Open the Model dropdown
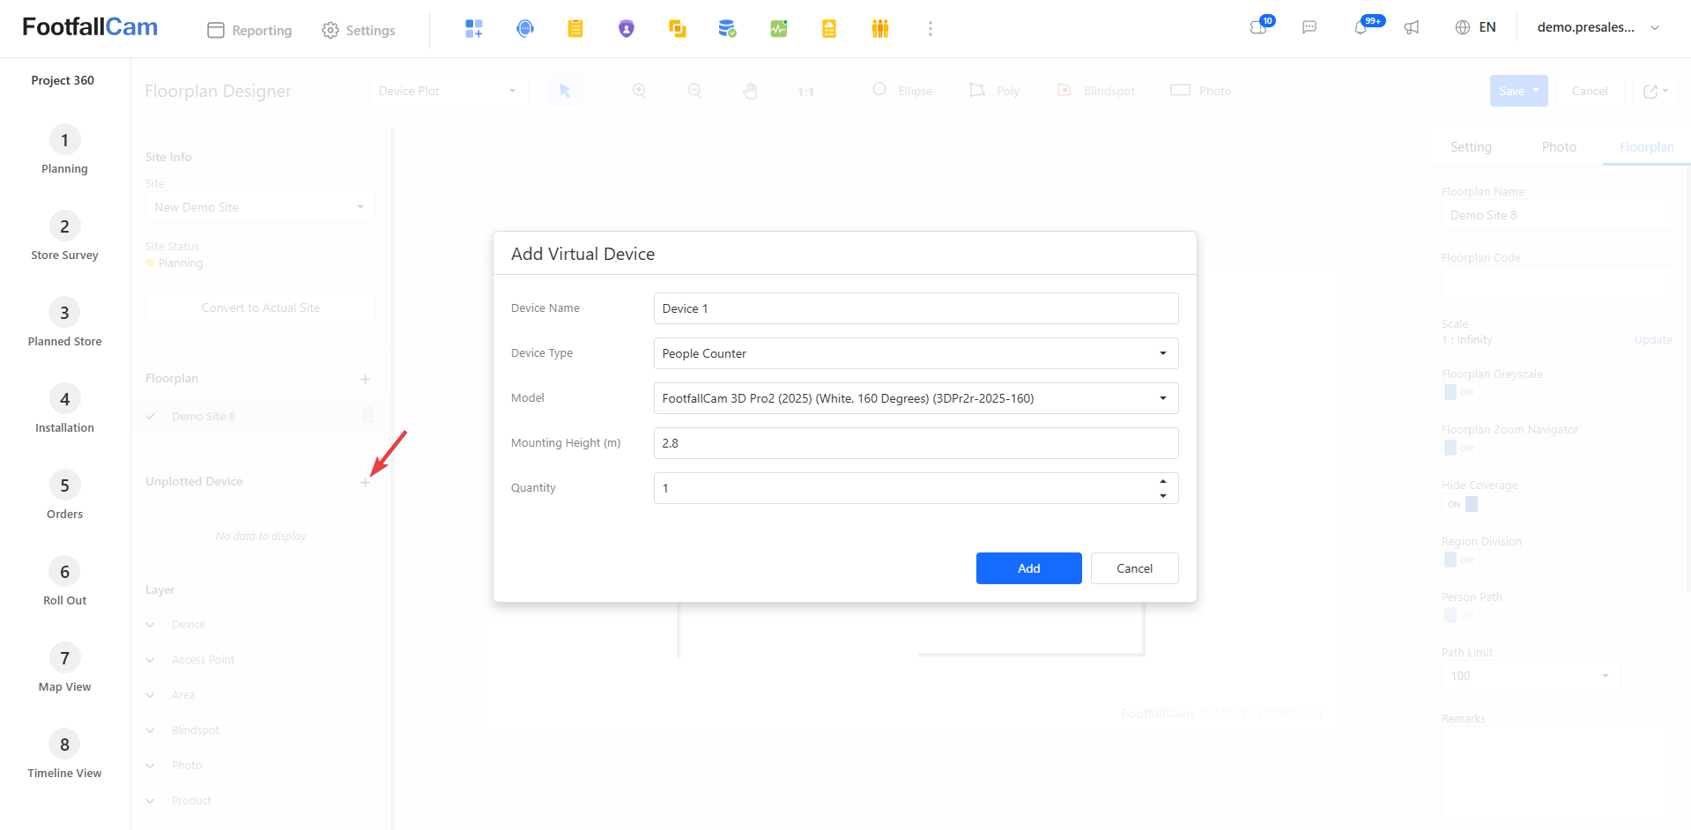This screenshot has height=830, width=1691. coord(916,398)
